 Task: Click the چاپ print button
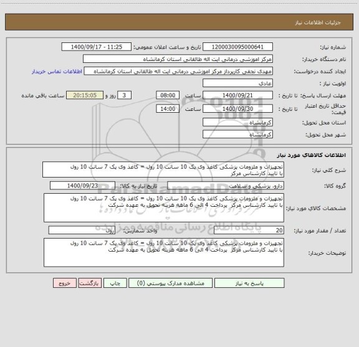(115, 283)
